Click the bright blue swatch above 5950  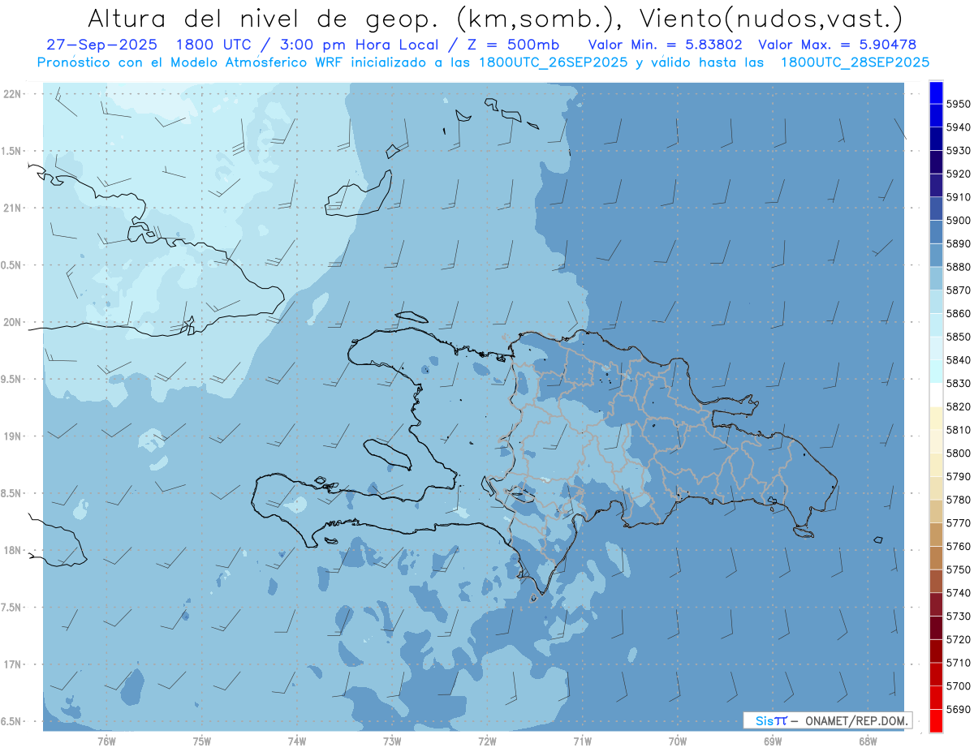point(936,92)
